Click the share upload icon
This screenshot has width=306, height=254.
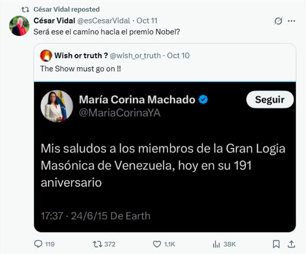click(292, 244)
